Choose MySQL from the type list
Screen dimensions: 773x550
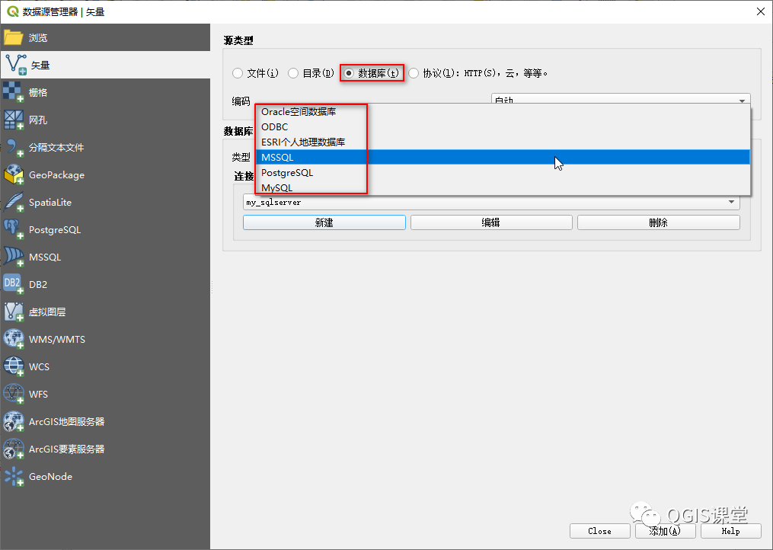503,187
